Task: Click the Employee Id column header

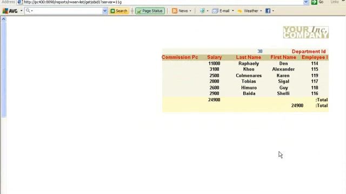Action: [x=315, y=58]
